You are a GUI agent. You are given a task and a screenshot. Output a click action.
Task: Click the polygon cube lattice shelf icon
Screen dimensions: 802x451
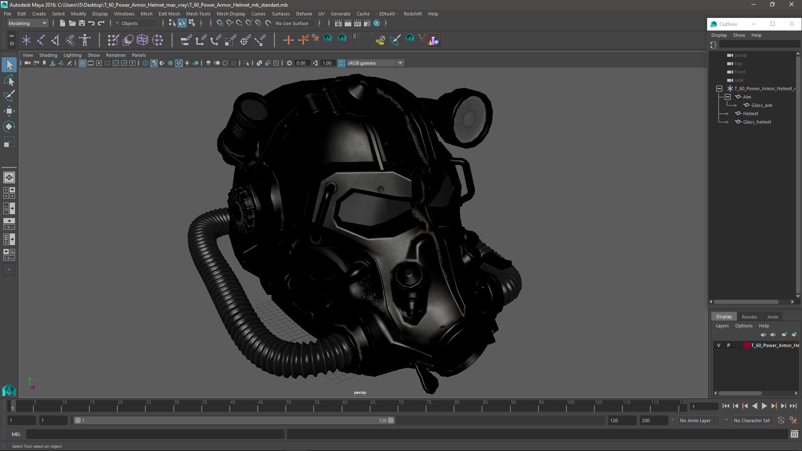tap(142, 40)
